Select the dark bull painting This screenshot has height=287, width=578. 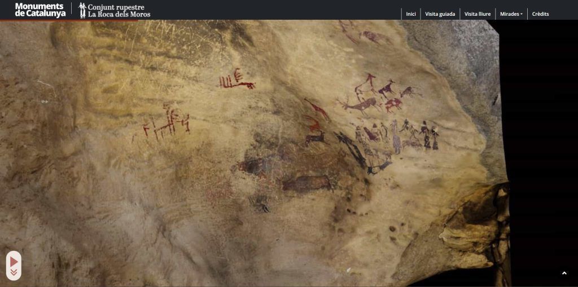click(306, 183)
